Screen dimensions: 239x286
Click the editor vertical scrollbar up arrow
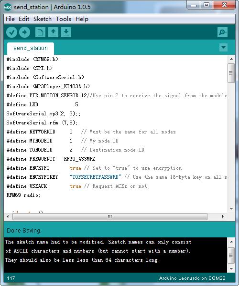[231, 59]
